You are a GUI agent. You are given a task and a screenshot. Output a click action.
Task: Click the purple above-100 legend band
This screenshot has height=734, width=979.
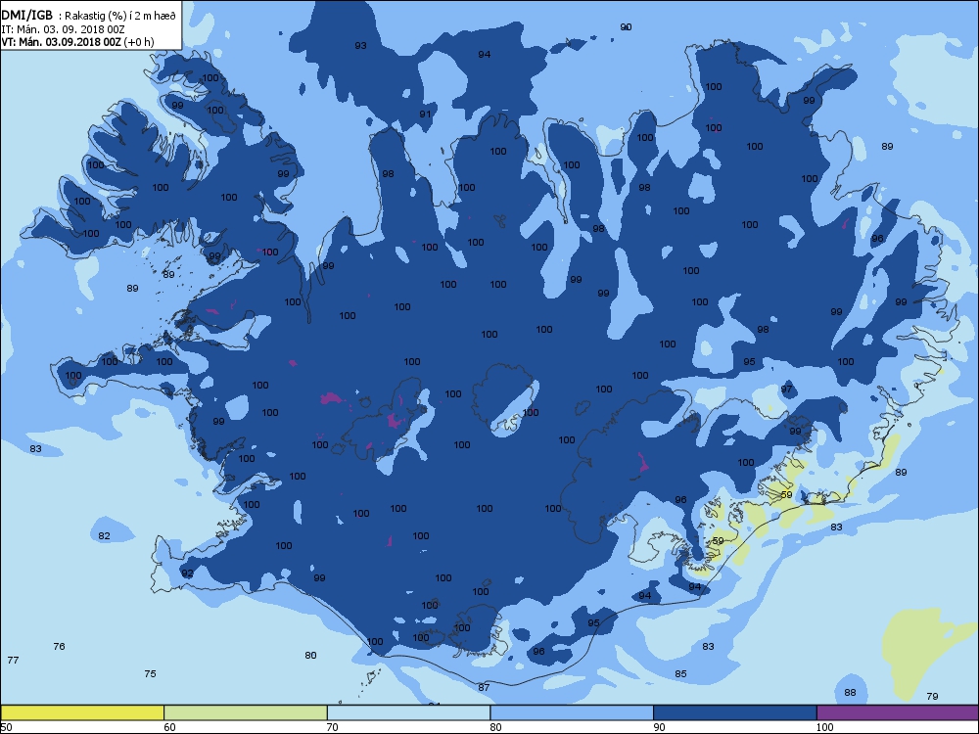coord(897,712)
